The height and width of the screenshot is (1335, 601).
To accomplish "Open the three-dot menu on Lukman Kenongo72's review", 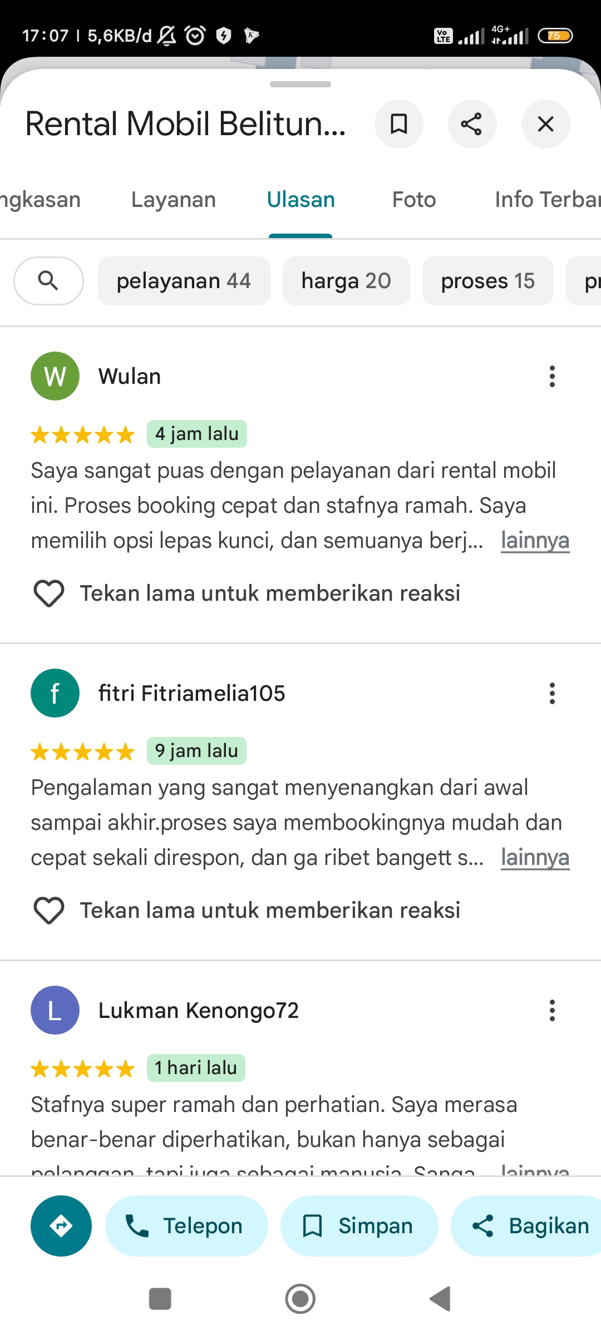I will click(x=552, y=1011).
